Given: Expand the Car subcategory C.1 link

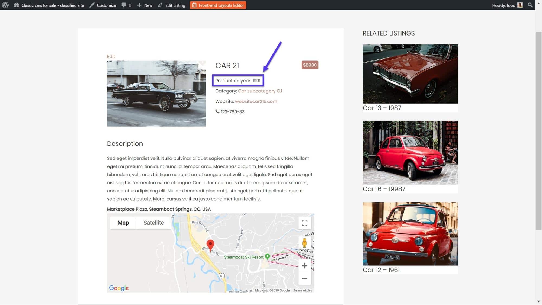Looking at the screenshot, I should point(260,91).
